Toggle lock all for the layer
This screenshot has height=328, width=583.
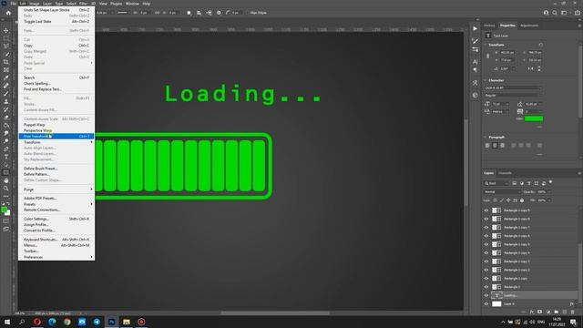pyautogui.click(x=522, y=200)
